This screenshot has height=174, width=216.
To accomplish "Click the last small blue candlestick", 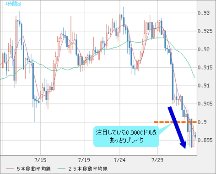I will click(195, 136).
